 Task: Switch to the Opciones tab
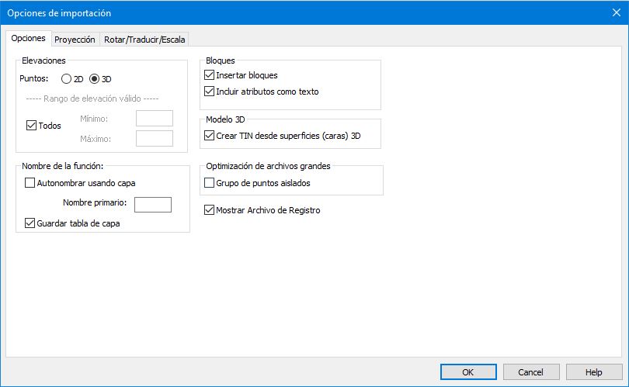click(x=28, y=38)
